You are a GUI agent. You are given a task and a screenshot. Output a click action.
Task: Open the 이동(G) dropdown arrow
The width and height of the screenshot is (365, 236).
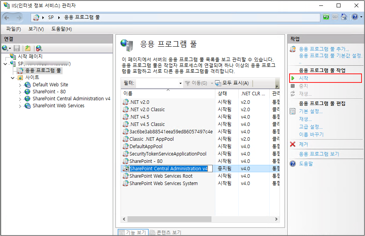(x=212, y=83)
